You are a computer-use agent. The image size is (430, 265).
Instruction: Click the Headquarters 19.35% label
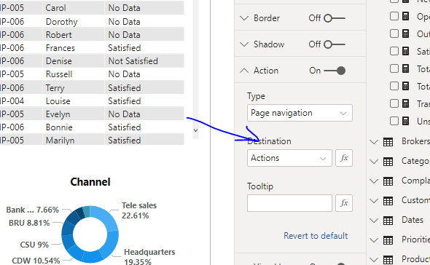[x=149, y=256]
